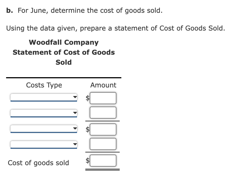251x176 pixels.
Task: Click the first Costs Type dropdown arrow
Action: (75, 97)
